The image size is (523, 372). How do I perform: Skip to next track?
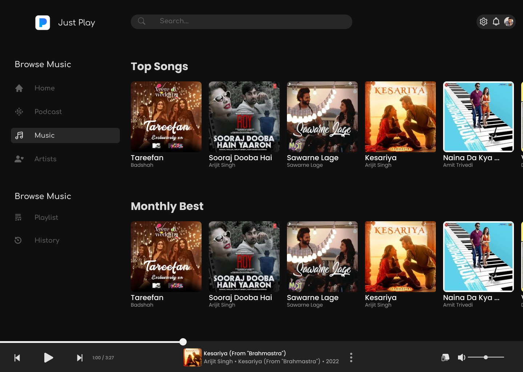pos(80,358)
